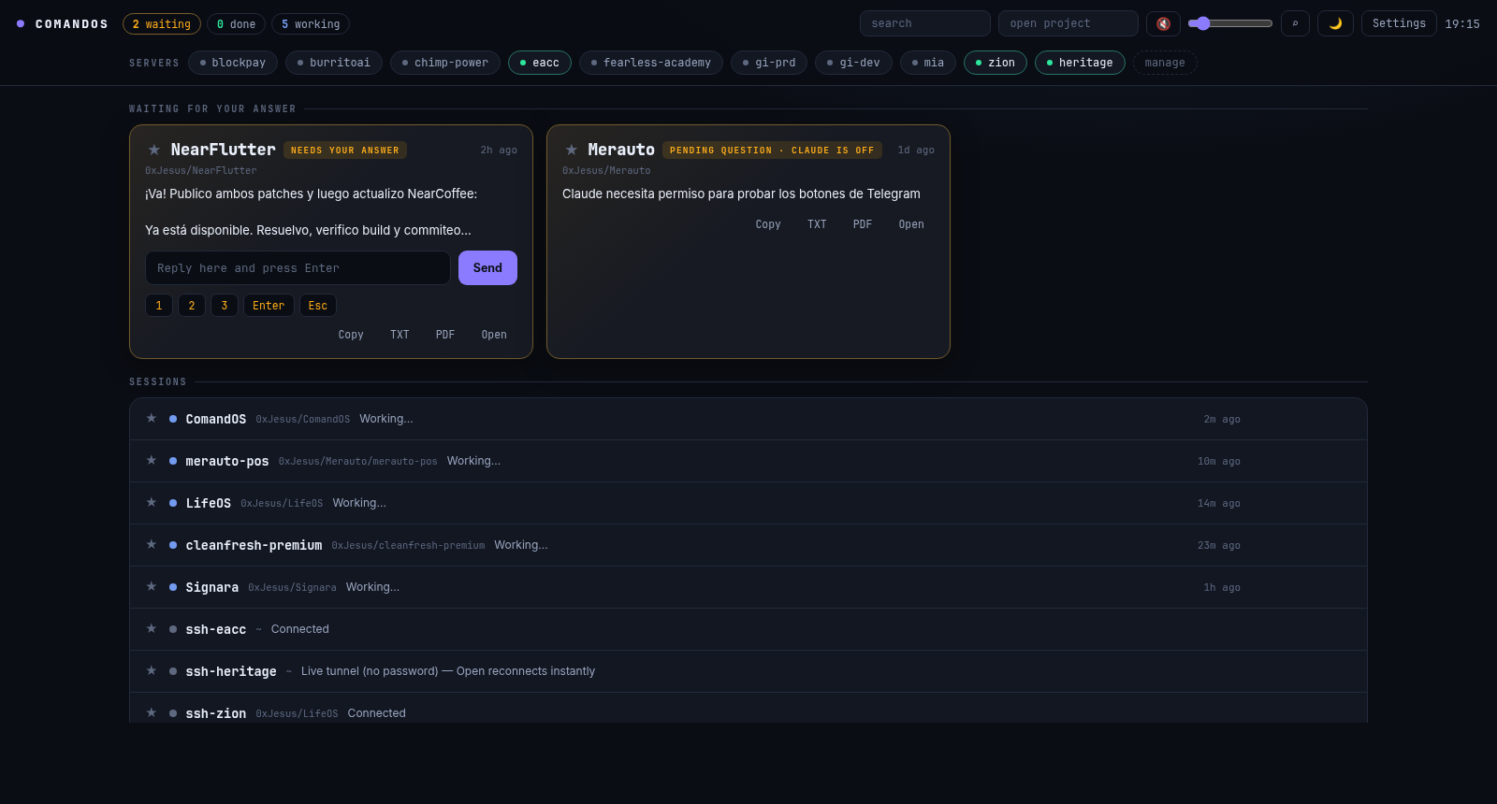Send the NearFlutter reply

[x=487, y=267]
